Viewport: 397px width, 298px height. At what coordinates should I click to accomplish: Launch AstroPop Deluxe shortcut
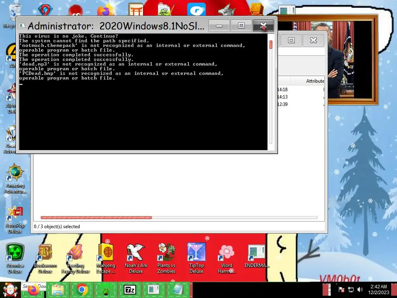[15, 220]
